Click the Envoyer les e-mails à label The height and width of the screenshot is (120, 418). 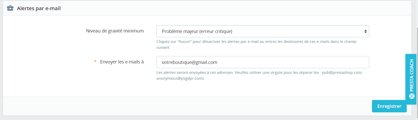[122, 62]
